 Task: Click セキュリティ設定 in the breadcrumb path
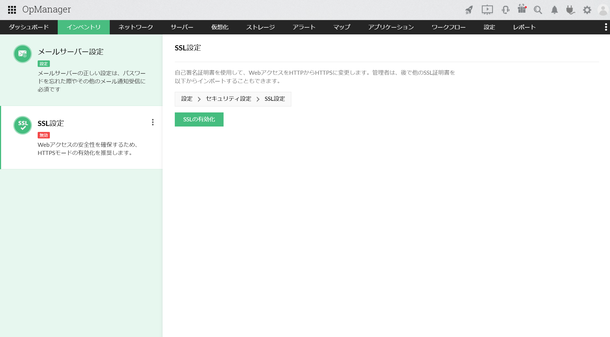[x=228, y=99]
